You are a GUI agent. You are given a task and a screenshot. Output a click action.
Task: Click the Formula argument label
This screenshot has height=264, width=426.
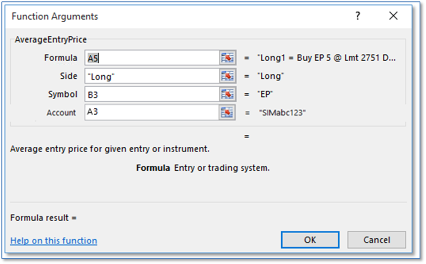61,58
